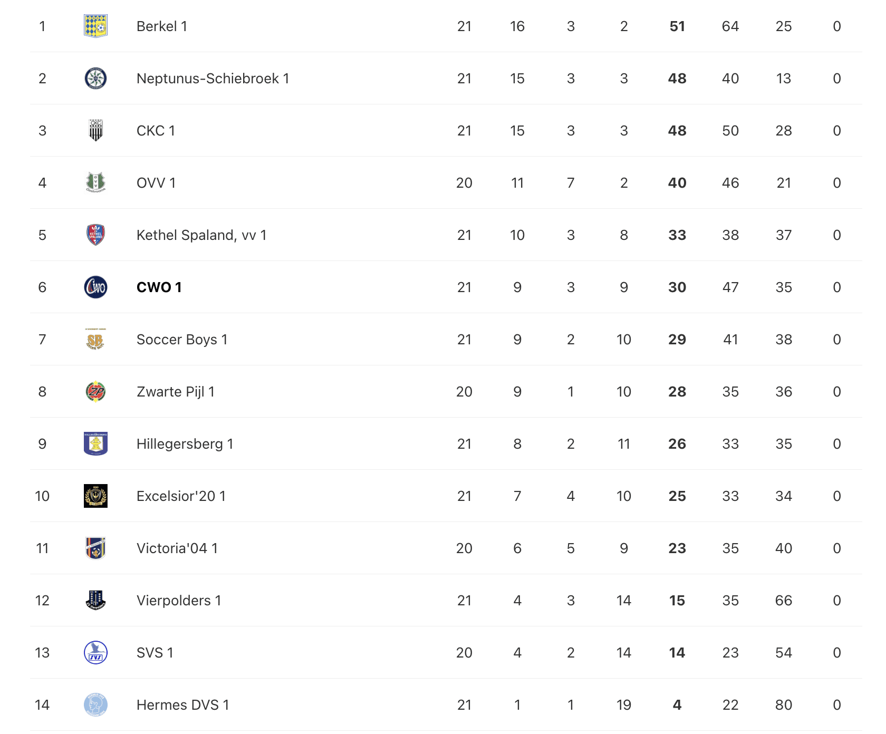Click the Soccer Boys SB logo
886x734 pixels.
click(95, 339)
